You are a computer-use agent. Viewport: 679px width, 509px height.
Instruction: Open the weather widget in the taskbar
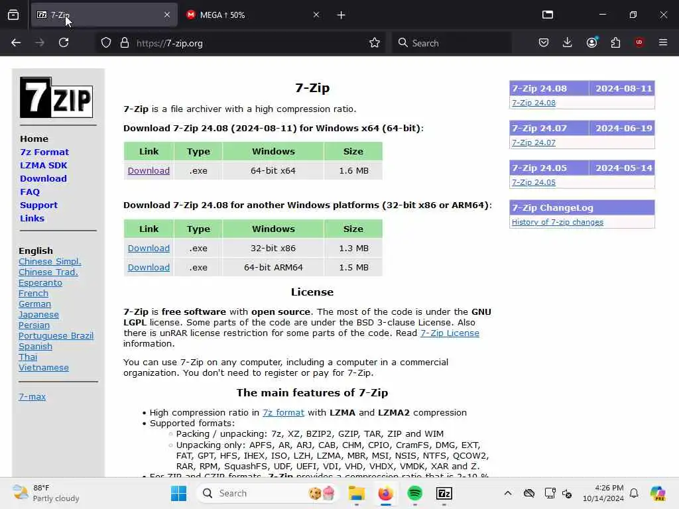coord(46,493)
